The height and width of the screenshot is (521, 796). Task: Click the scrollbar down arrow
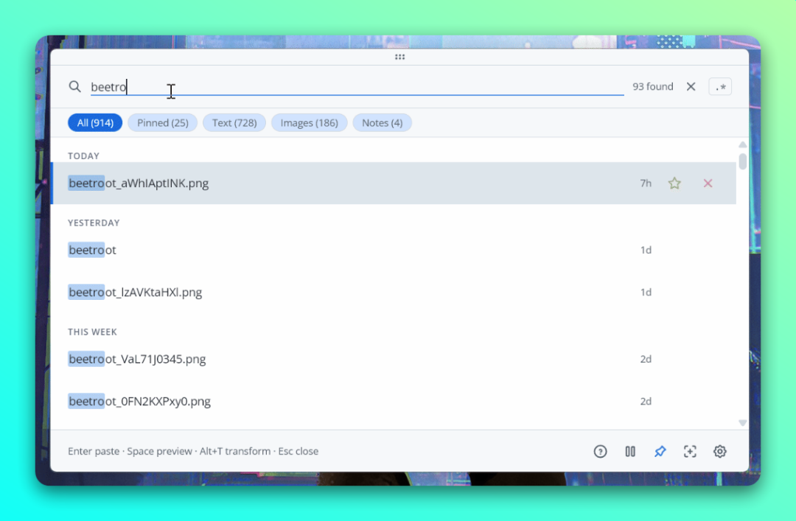pos(743,423)
